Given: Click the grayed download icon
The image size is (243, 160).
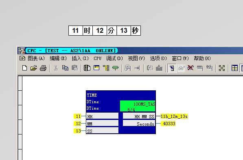Looking at the screenshot, I should click(159, 68).
